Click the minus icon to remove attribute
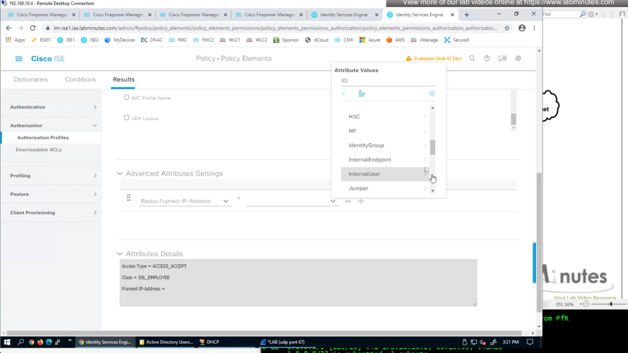628x353 pixels. [x=347, y=201]
